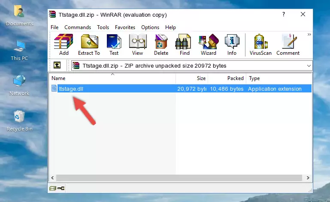Open the View file tool

(138, 45)
